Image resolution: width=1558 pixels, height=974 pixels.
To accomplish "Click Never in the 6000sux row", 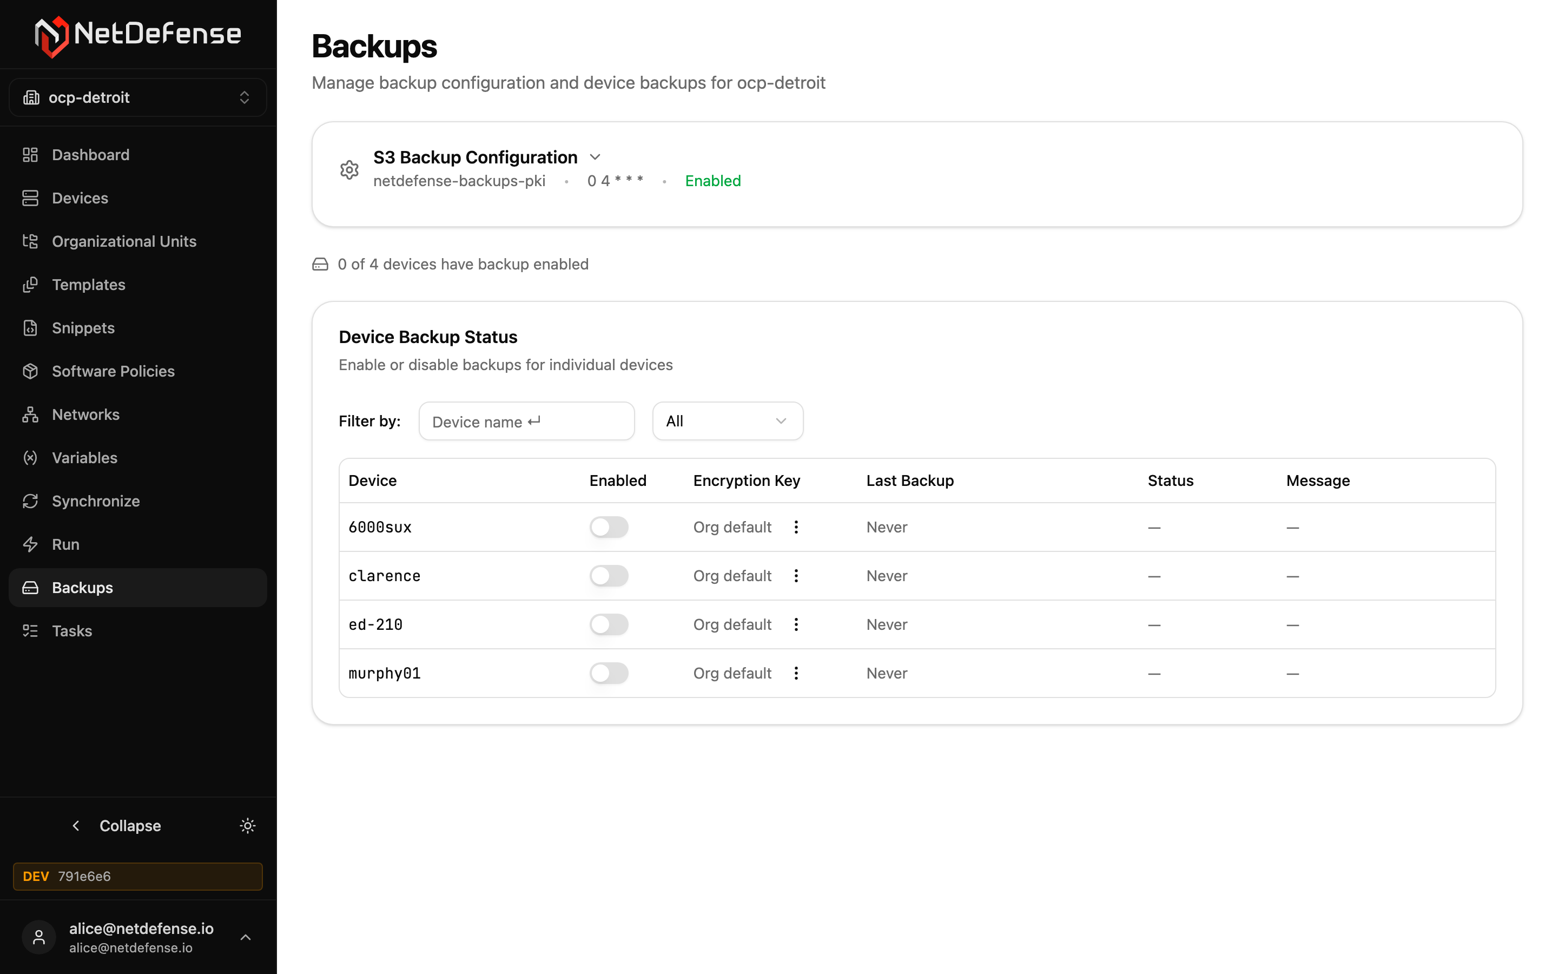I will 887,527.
